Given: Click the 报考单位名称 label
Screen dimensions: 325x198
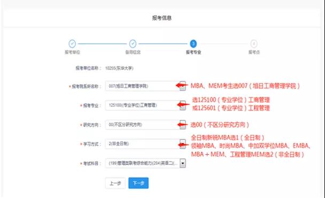Looking at the screenshot, I should pyautogui.click(x=88, y=68).
